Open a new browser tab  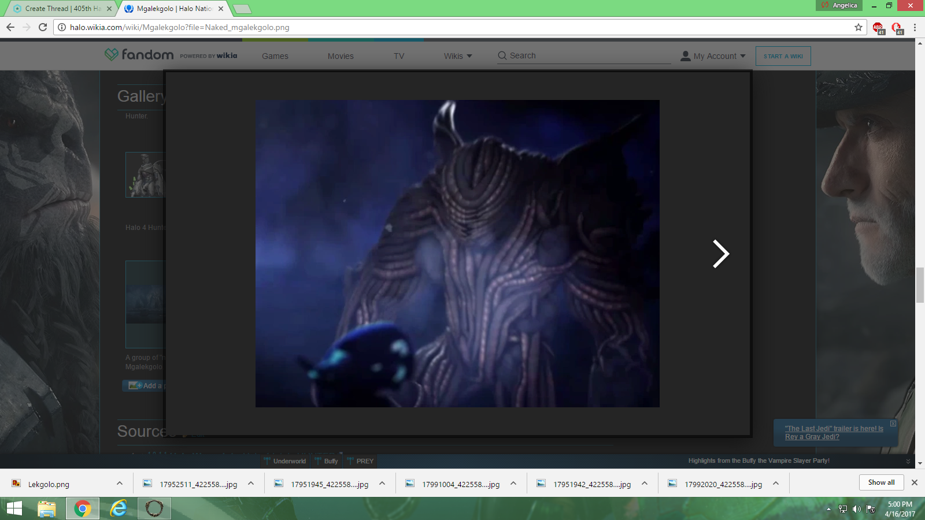tap(242, 9)
